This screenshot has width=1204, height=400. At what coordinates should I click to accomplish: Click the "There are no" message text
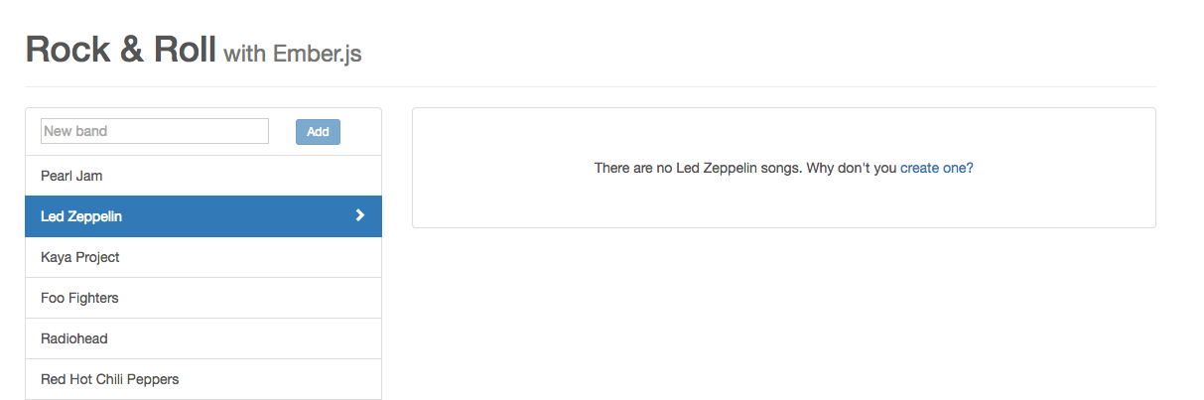(633, 168)
